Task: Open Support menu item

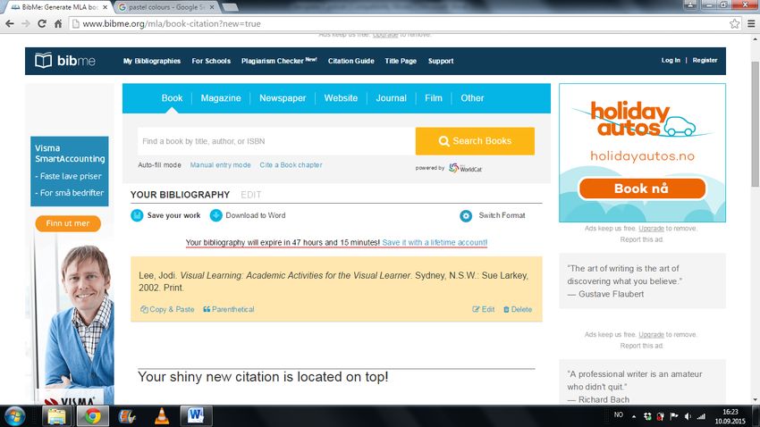Action: (441, 61)
